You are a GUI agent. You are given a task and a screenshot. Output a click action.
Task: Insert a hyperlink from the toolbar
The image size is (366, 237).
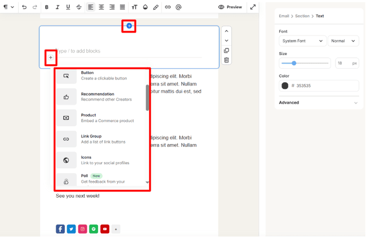point(168,7)
